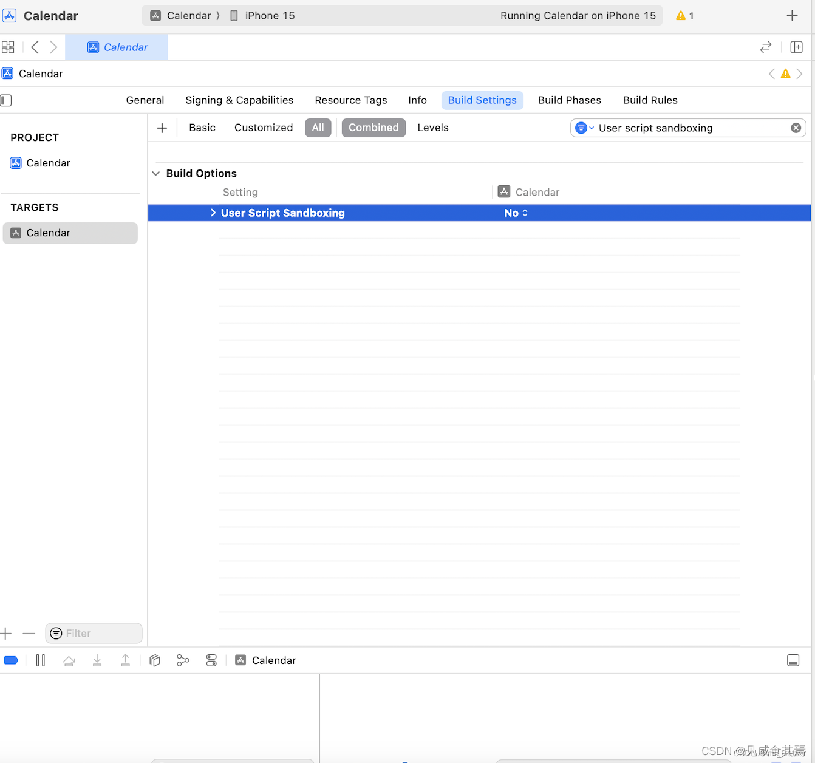Toggle breakpoints activation in debug bar

[x=11, y=660]
